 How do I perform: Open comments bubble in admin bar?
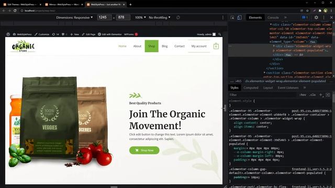(64, 34)
